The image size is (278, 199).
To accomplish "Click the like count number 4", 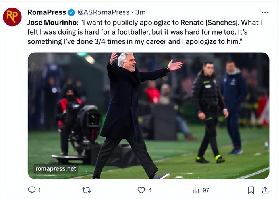I will click(150, 190).
